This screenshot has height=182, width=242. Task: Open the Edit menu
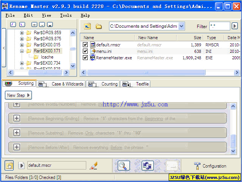[28, 15]
